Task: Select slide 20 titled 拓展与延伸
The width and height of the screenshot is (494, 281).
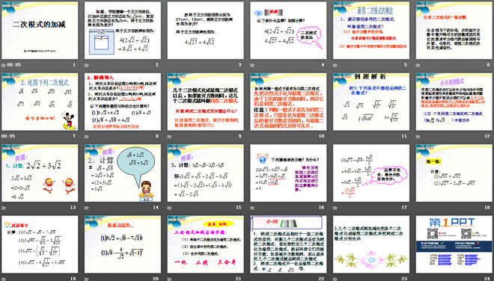Action: 123,244
